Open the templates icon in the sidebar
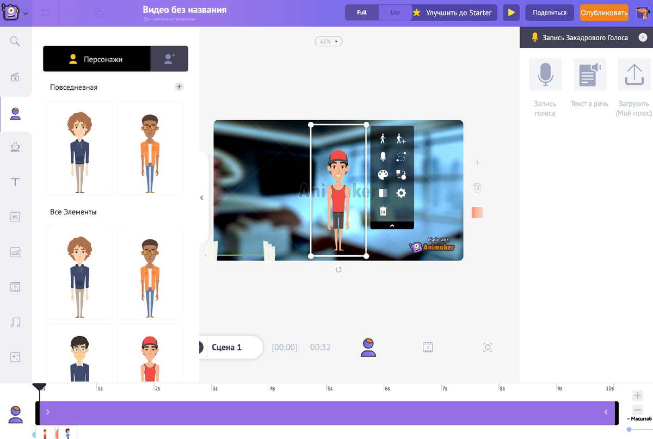The width and height of the screenshot is (653, 439). click(x=15, y=77)
